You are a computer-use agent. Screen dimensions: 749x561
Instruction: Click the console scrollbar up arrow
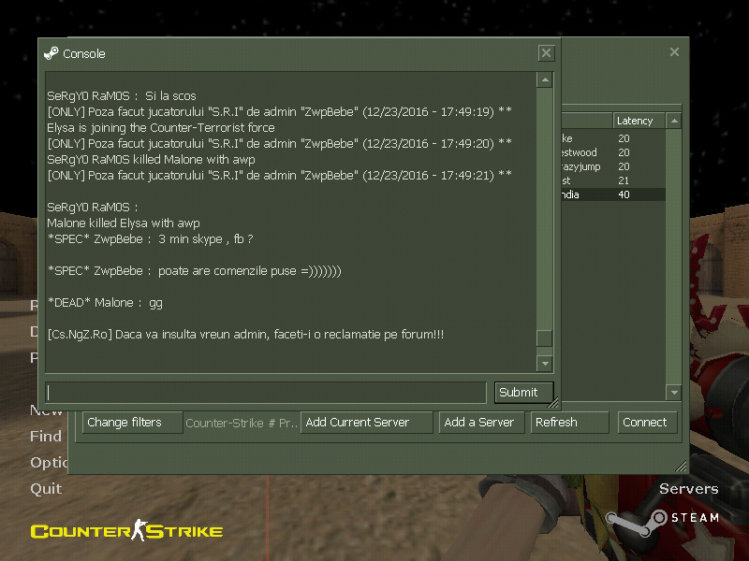coord(545,80)
